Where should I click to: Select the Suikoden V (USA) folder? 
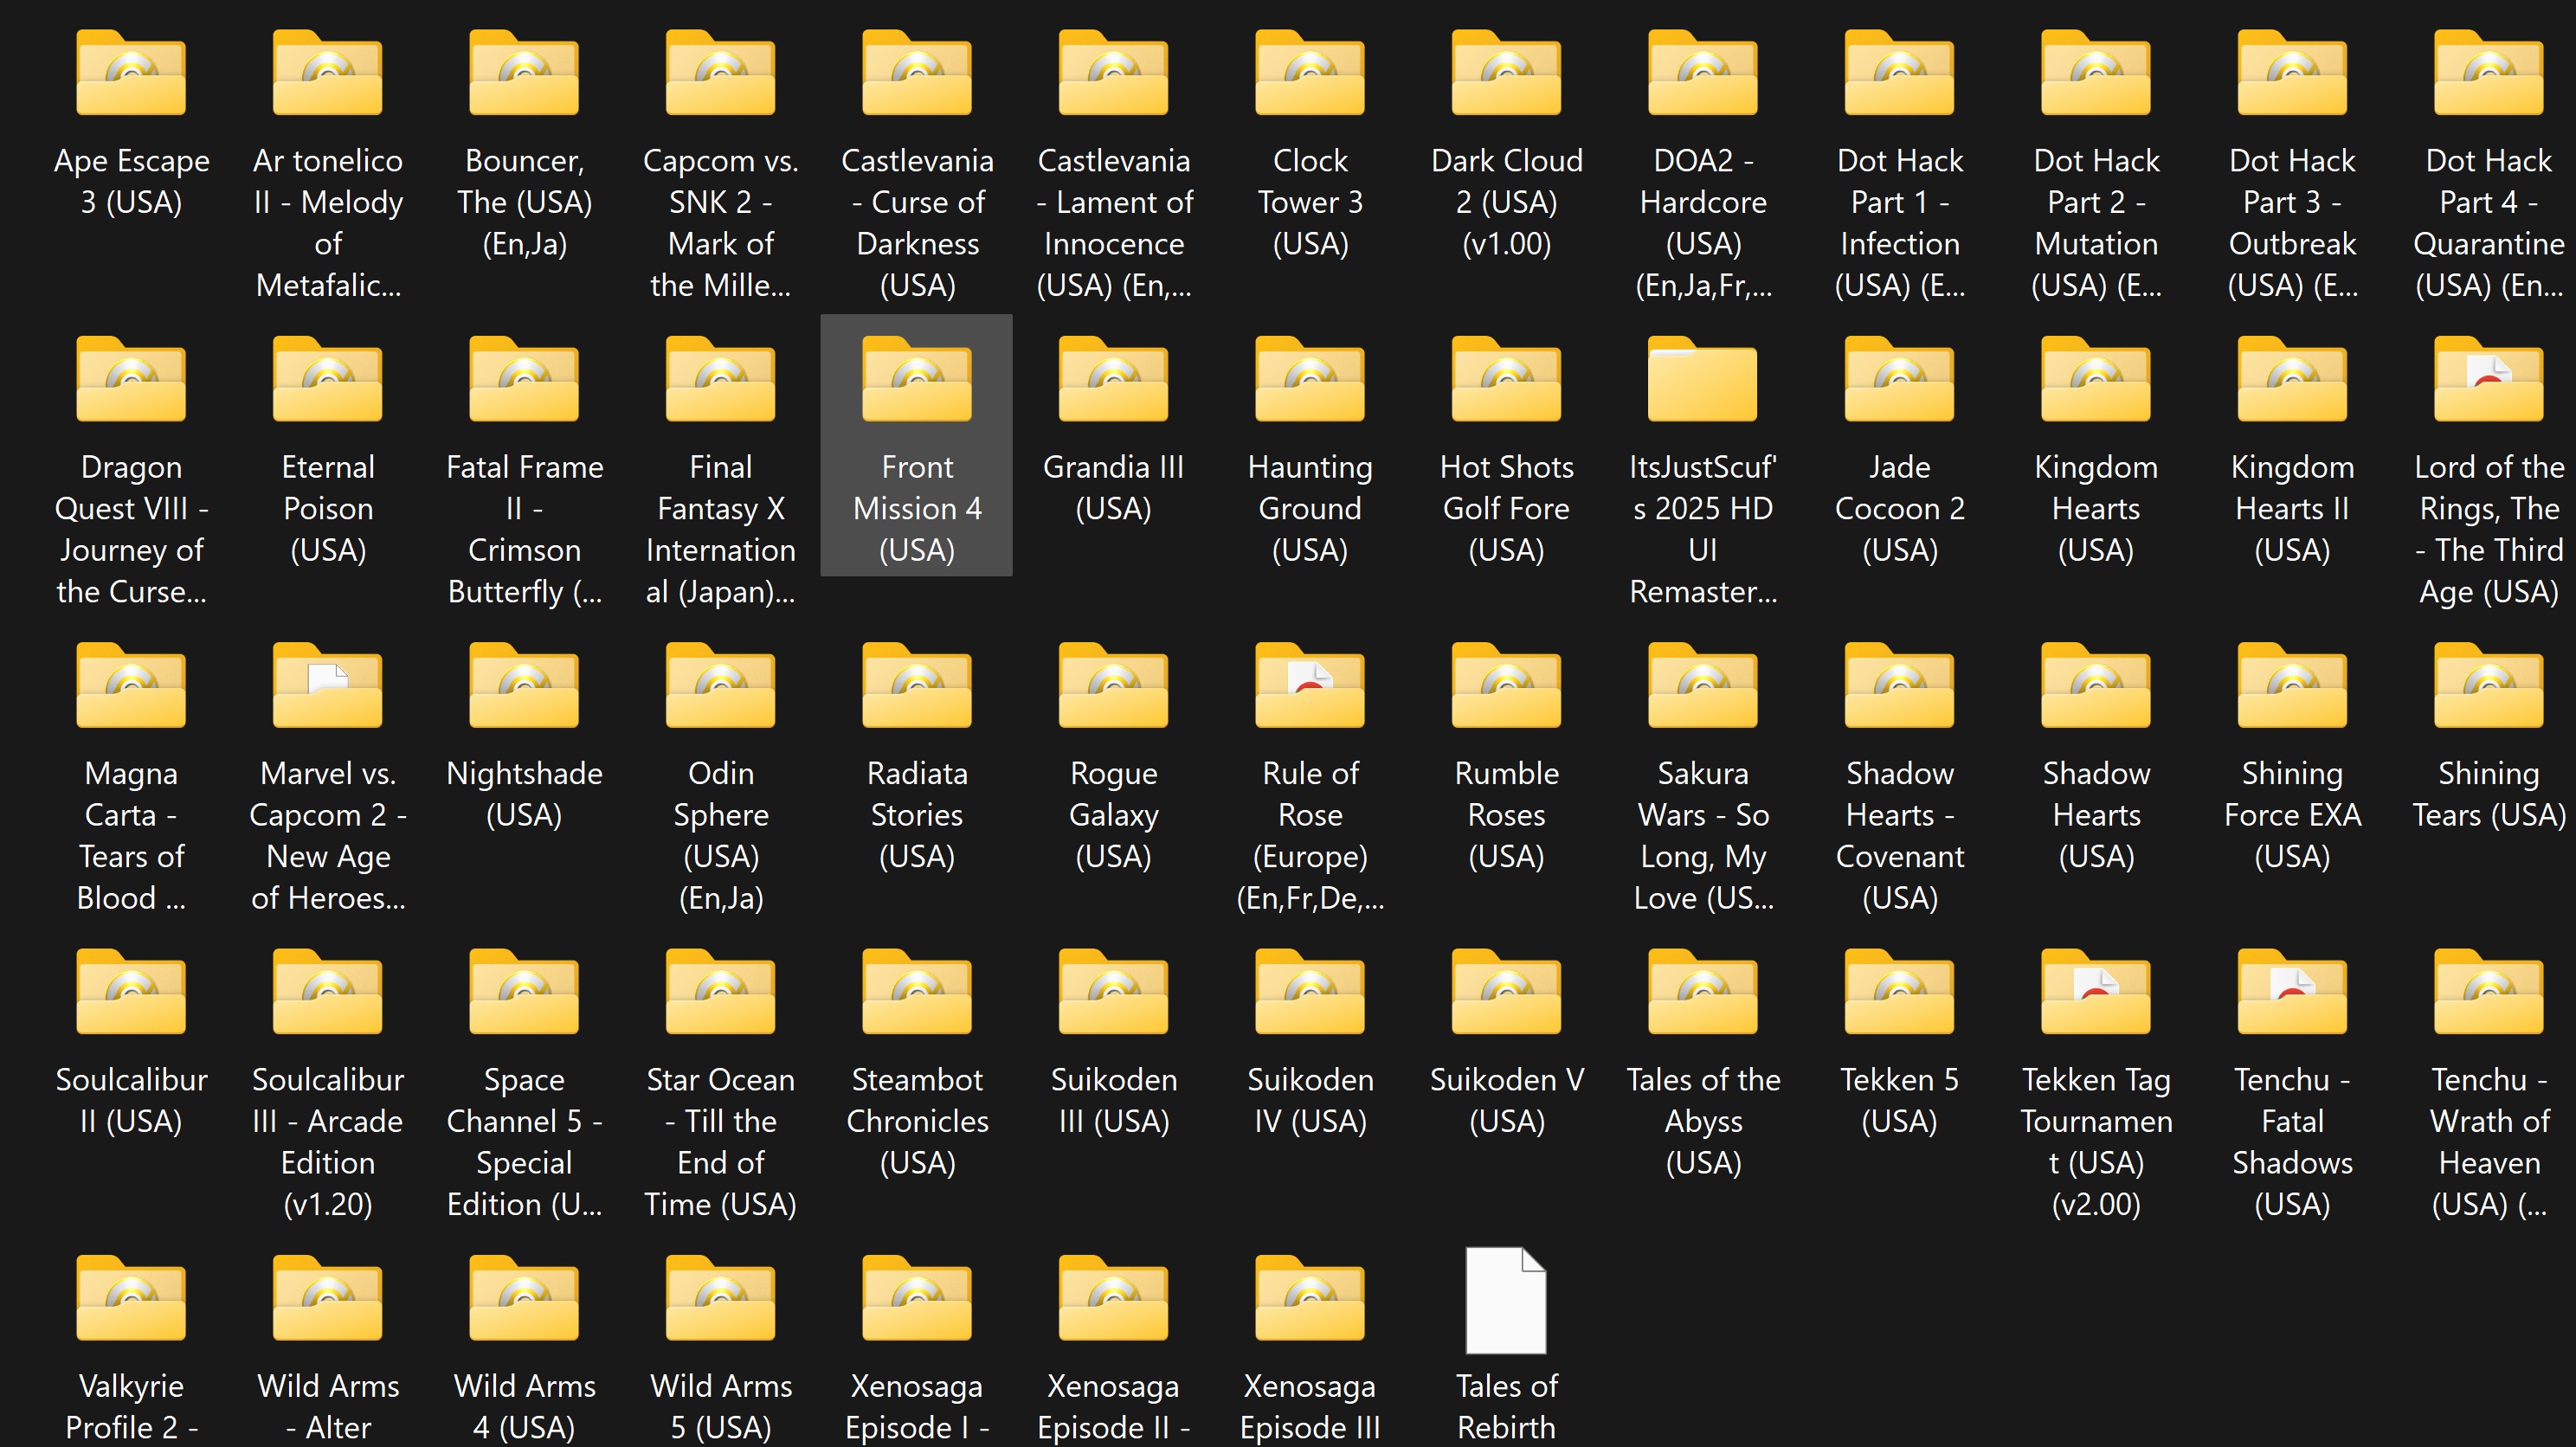click(x=1507, y=991)
